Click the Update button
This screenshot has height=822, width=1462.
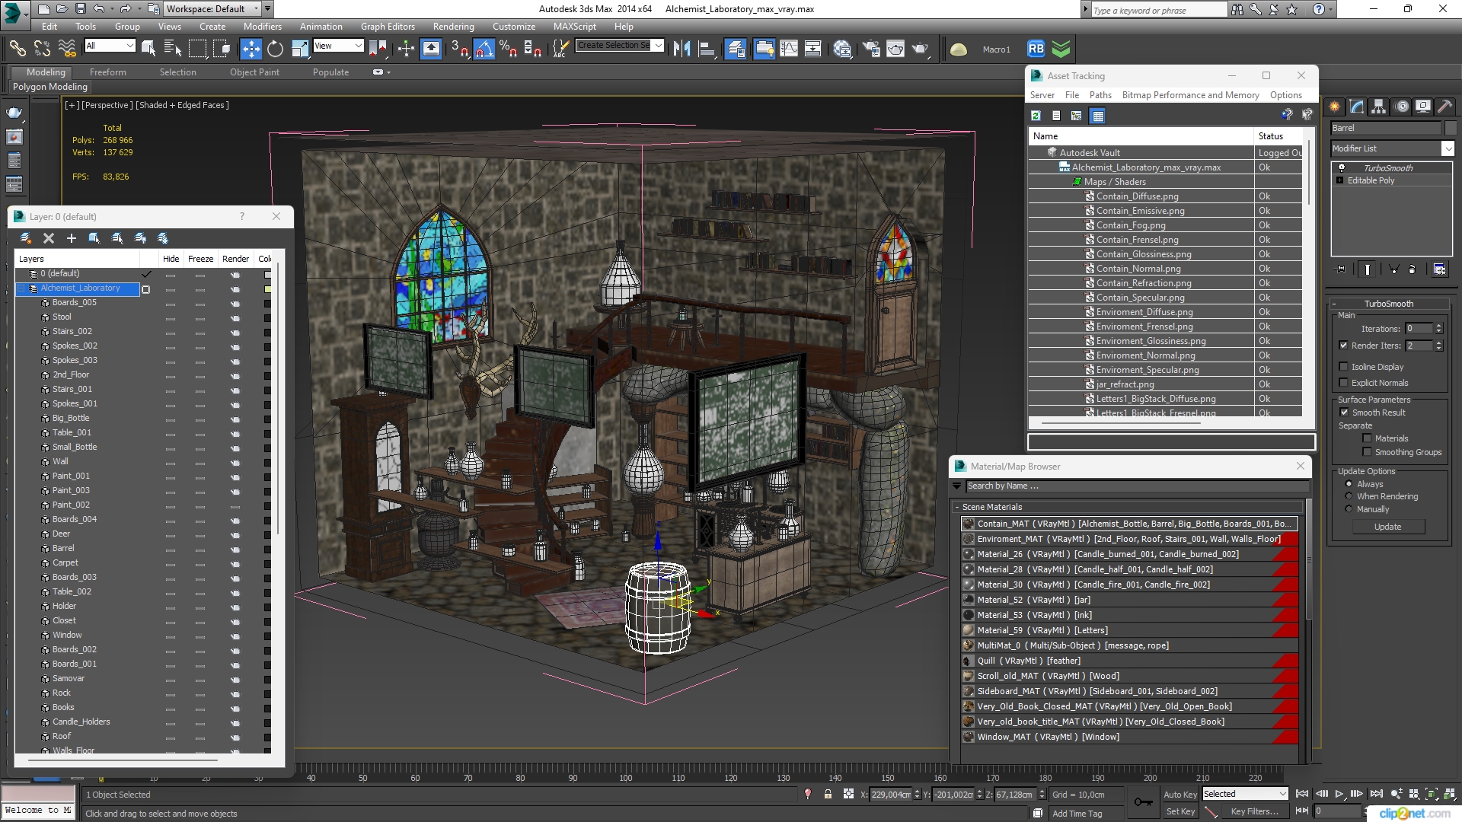pos(1387,527)
